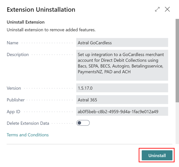The width and height of the screenshot is (179, 167).
Task: Click the App ID field label
Action: [13, 112]
